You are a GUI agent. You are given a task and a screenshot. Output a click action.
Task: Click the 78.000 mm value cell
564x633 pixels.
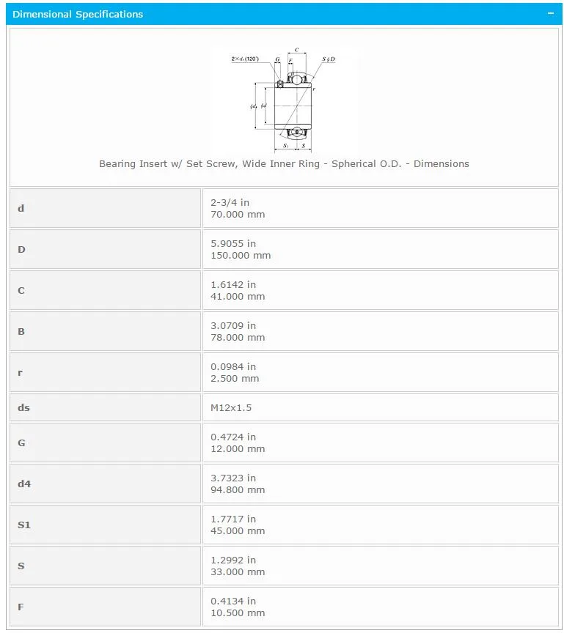[381, 331]
